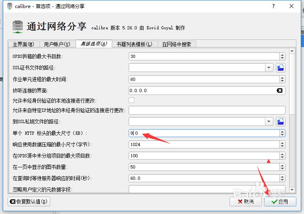
Task: Click the calibre icon in title bar
Action: 6,6
